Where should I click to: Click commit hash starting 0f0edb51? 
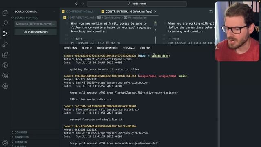click(105, 76)
